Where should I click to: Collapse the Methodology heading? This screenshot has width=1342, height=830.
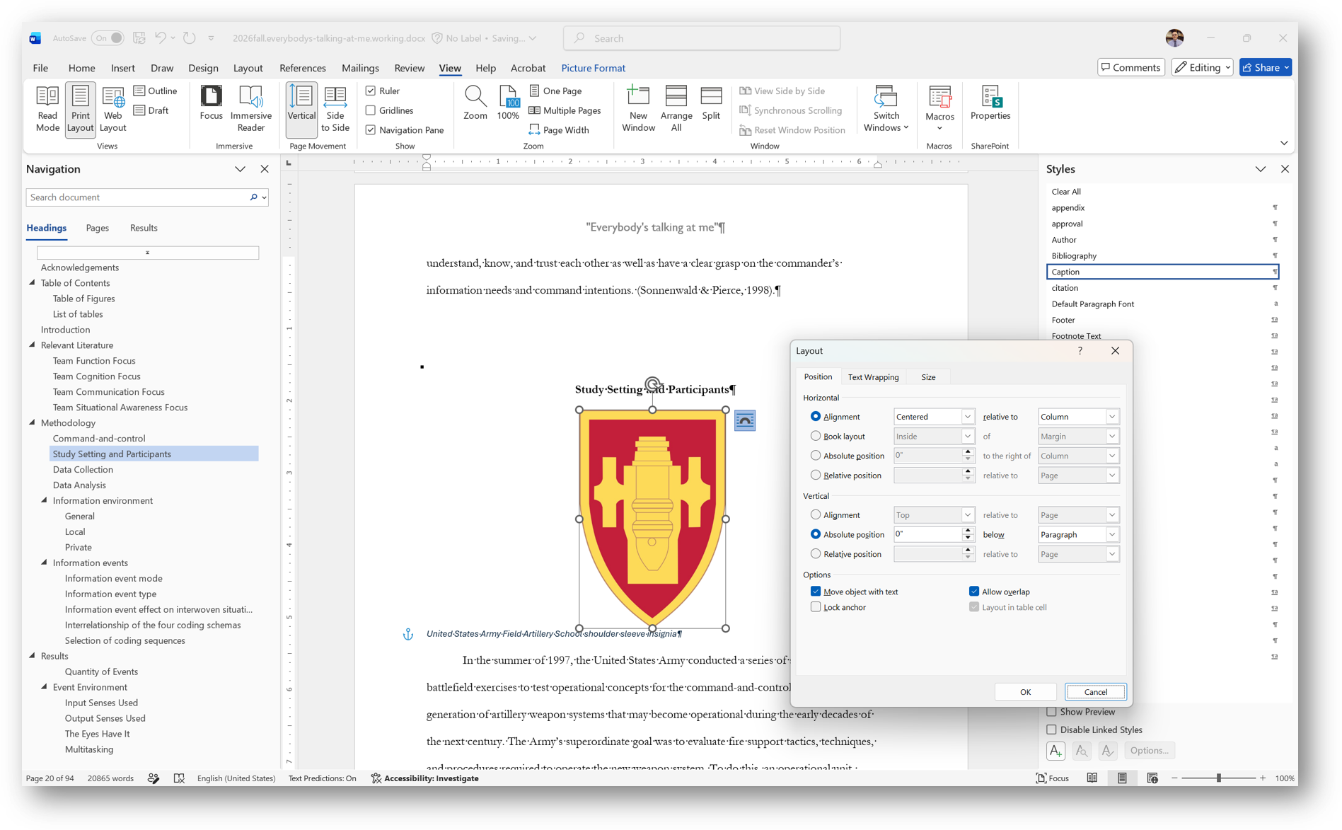pyautogui.click(x=32, y=423)
